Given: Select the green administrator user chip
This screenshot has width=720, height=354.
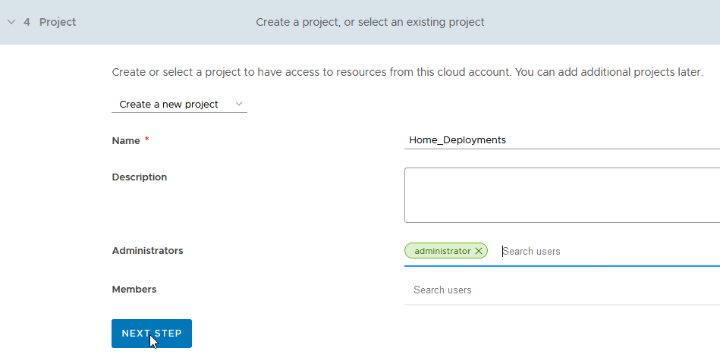Looking at the screenshot, I should coord(442,251).
